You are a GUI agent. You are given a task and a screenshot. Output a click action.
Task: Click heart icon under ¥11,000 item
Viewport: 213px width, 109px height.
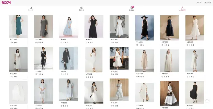point(87,77)
